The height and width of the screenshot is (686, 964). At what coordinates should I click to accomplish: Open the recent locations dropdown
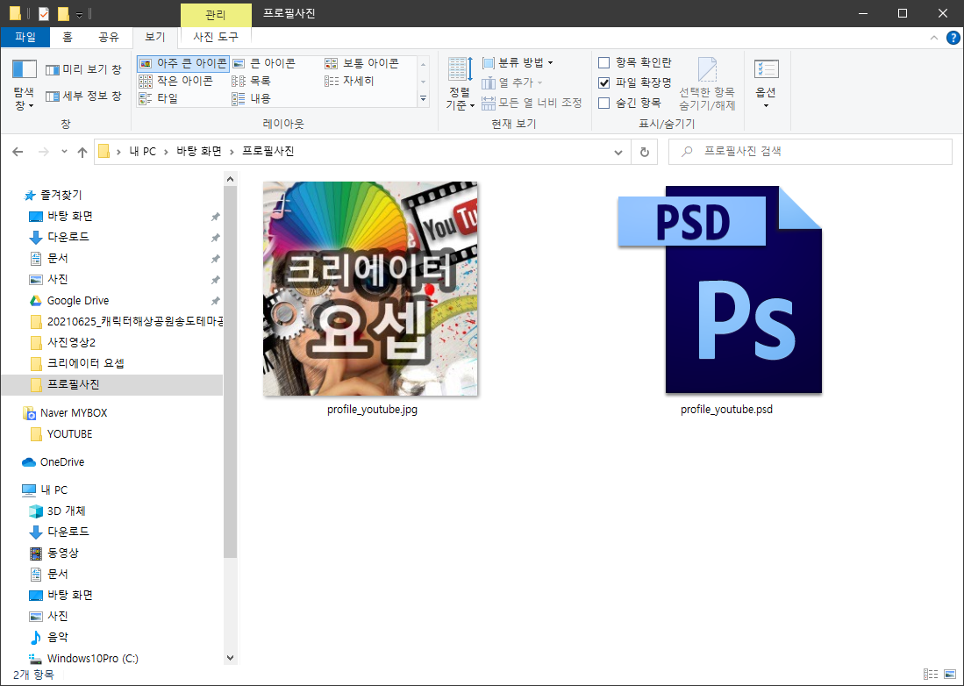64,152
